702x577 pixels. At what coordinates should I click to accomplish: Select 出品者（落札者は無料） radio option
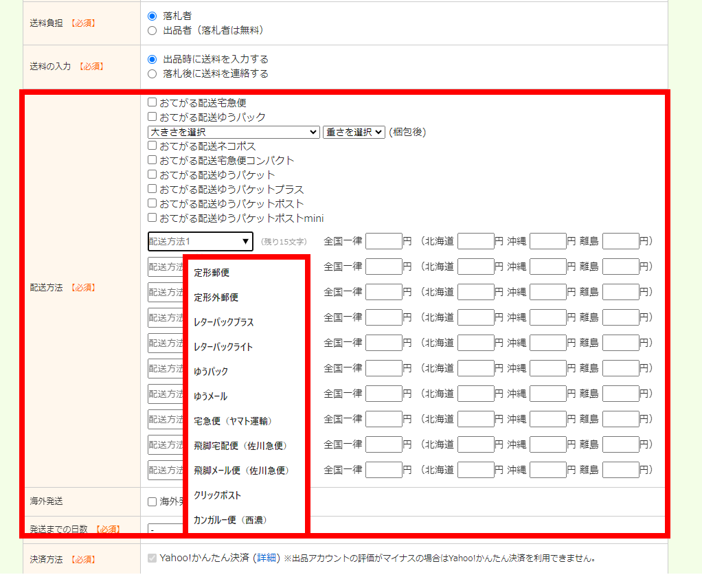point(152,30)
